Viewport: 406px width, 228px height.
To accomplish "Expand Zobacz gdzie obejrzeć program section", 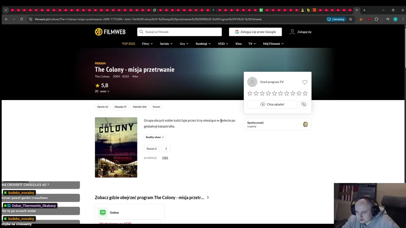I will pos(152,198).
